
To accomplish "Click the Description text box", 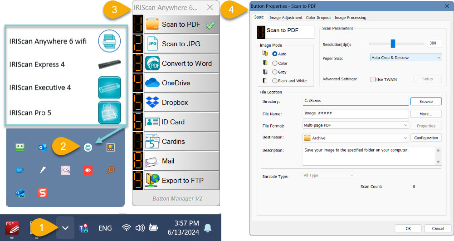I will point(369,156).
